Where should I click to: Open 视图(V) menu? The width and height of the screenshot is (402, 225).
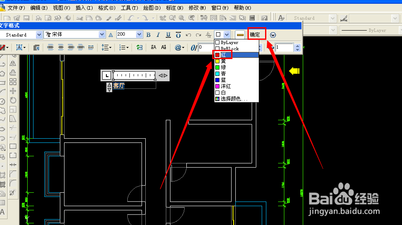pos(62,8)
